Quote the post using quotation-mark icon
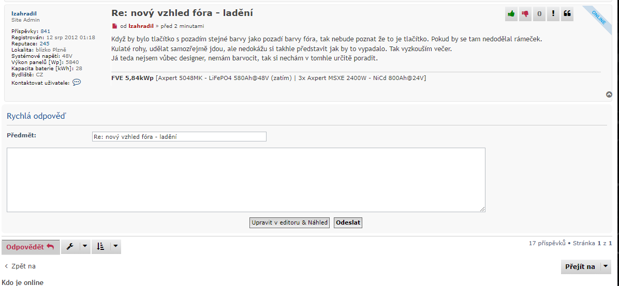 point(567,14)
